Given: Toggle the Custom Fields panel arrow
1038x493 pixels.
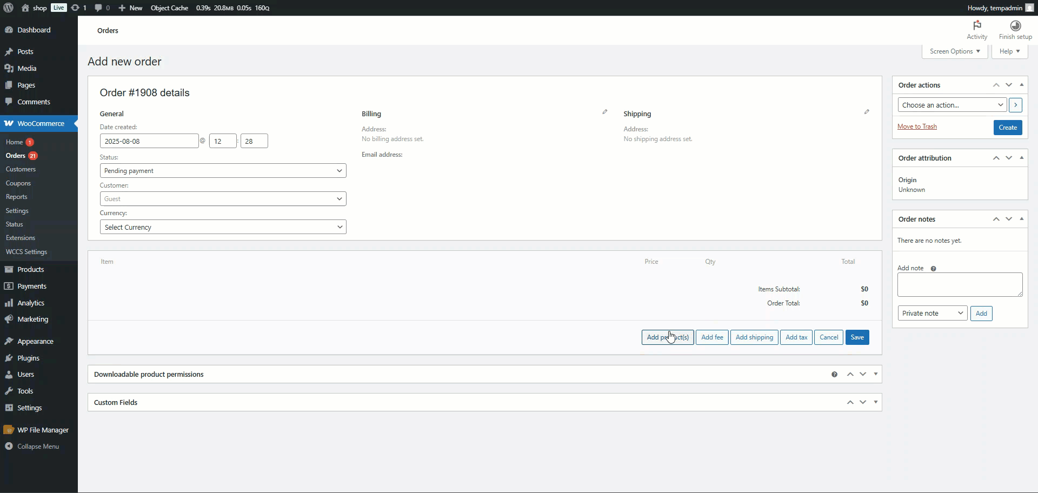Looking at the screenshot, I should 875,402.
